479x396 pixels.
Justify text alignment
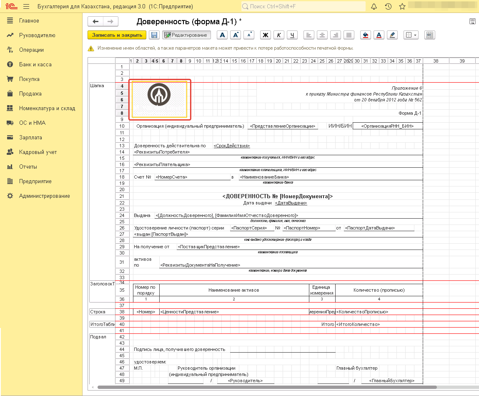[349, 35]
